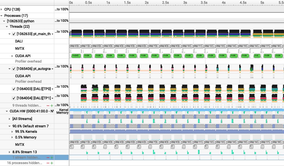Click the 0.5s mark on time ruler
This screenshot has width=284, height=166.
click(89, 2)
